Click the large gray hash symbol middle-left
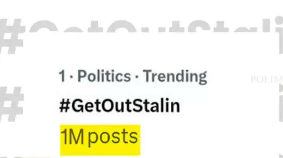The height and width of the screenshot is (158, 283). [12, 104]
